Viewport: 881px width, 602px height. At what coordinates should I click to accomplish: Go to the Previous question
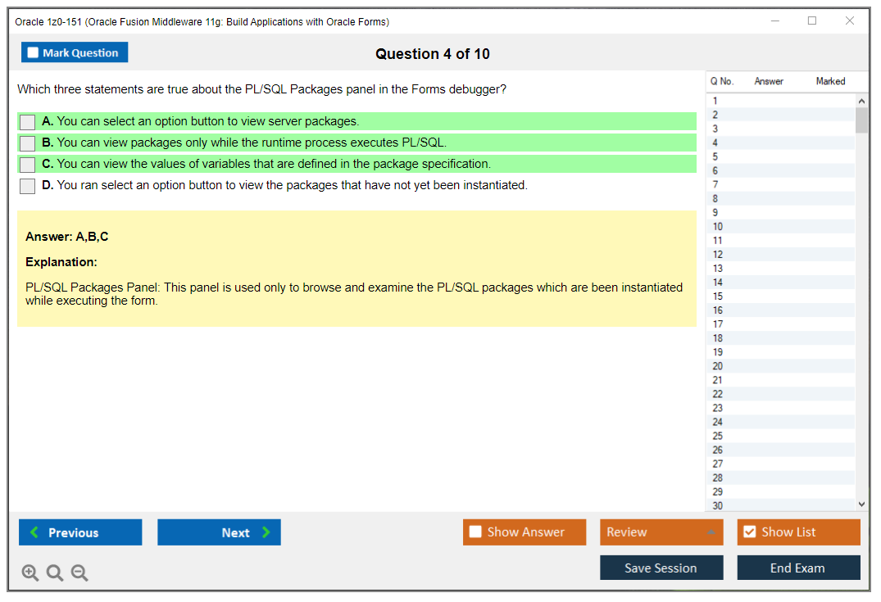(80, 532)
